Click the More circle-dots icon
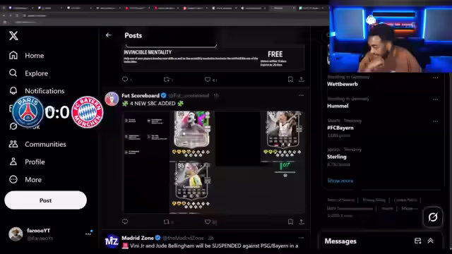 tap(13, 180)
